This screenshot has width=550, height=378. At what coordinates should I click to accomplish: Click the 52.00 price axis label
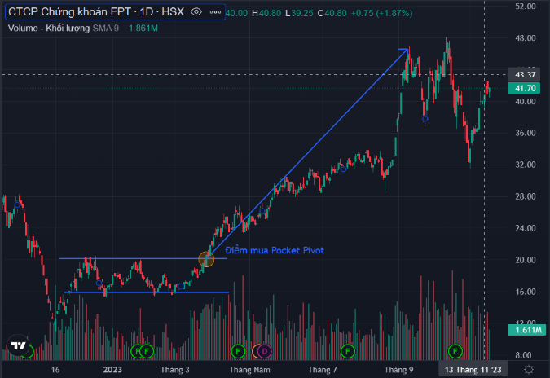525,6
